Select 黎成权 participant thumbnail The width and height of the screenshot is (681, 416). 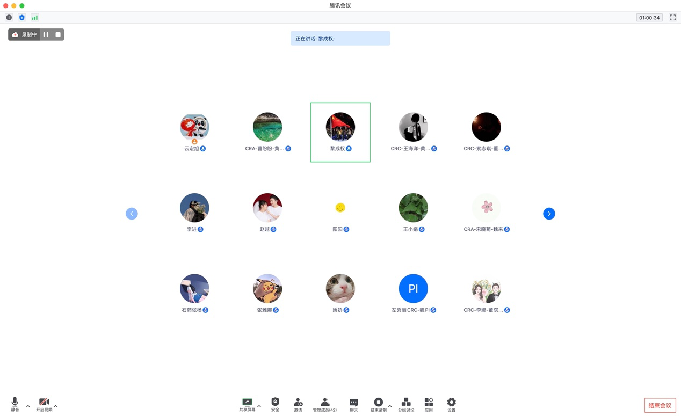340,132
